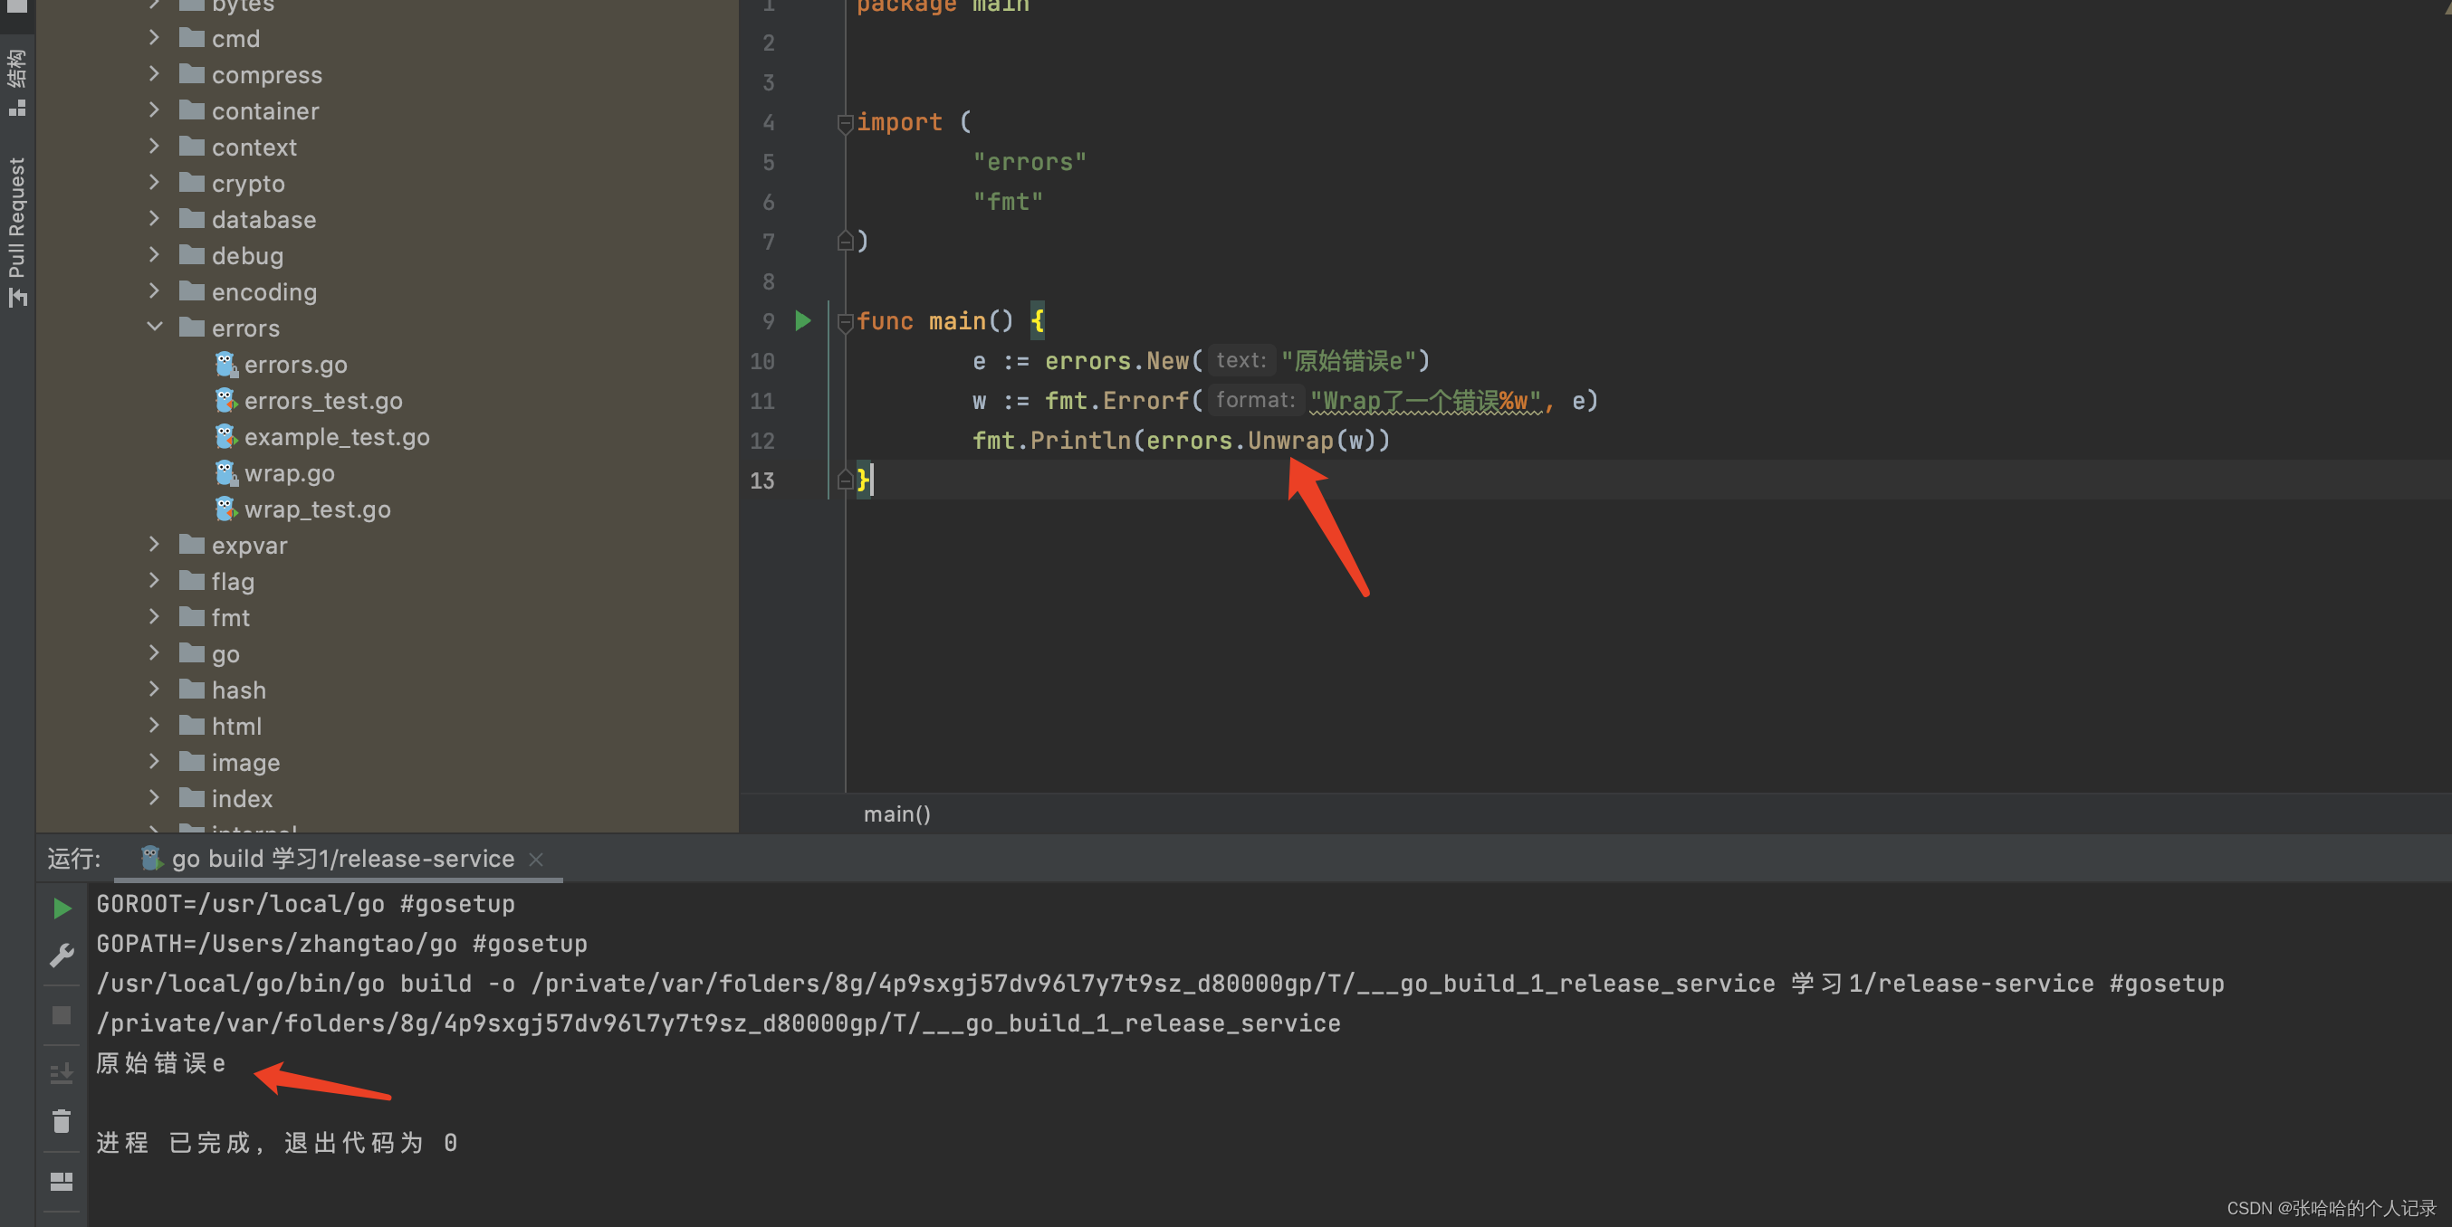Rerun the go build in Run panel
2452x1227 pixels.
[x=62, y=908]
